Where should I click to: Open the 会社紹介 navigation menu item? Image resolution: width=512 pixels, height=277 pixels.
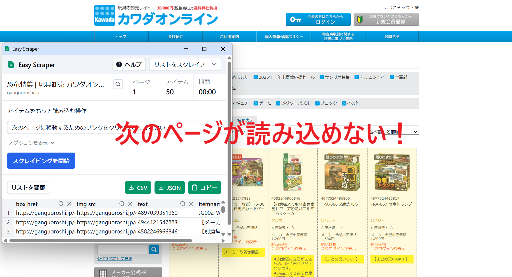click(175, 37)
